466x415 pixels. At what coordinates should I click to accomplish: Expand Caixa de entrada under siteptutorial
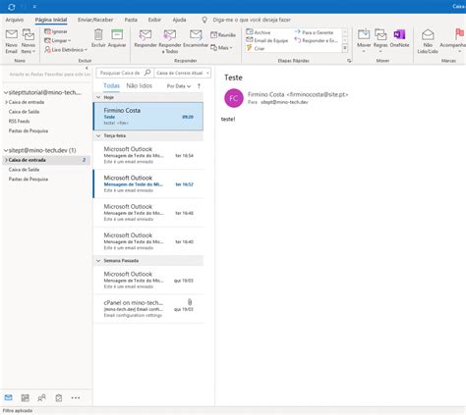click(6, 102)
